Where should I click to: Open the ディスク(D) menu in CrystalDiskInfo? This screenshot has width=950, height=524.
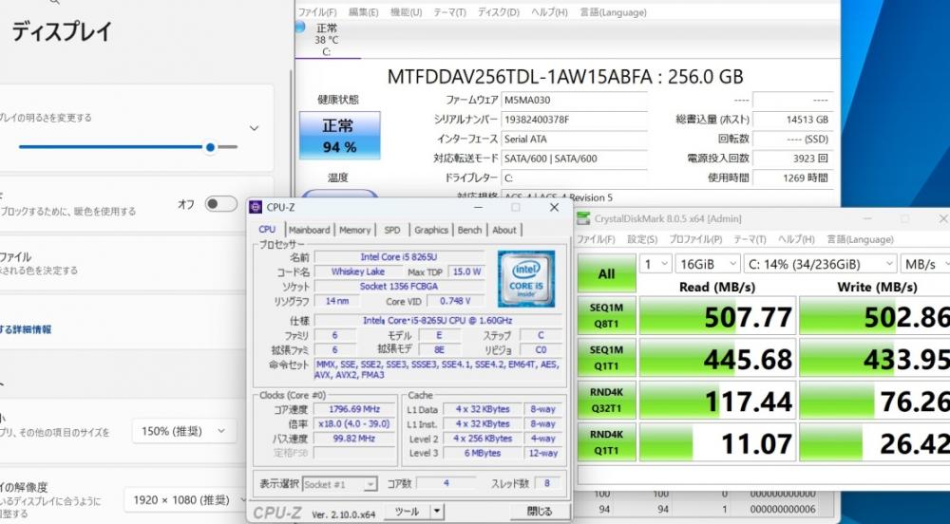tap(498, 12)
